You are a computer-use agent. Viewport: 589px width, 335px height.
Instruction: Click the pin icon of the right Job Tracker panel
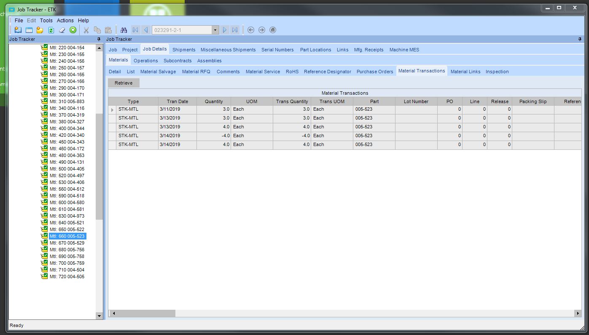580,39
